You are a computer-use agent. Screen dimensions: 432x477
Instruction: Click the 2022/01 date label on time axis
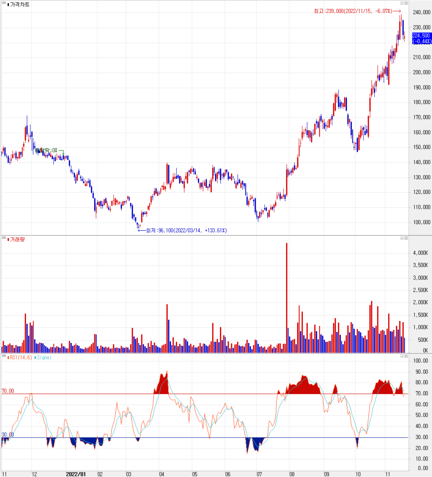pos(76,474)
